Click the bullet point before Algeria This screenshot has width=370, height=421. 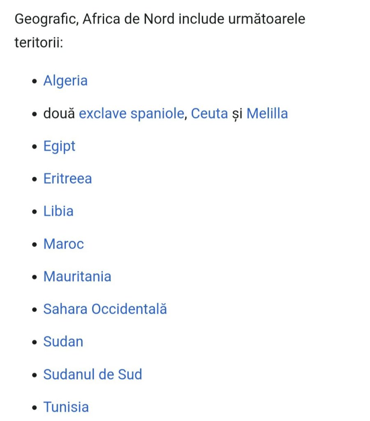click(x=35, y=81)
